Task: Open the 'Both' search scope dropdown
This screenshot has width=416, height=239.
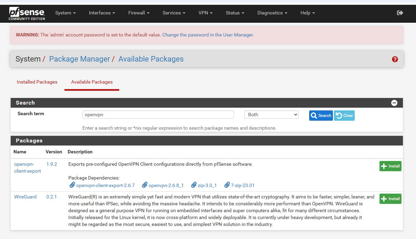Action: [272, 115]
